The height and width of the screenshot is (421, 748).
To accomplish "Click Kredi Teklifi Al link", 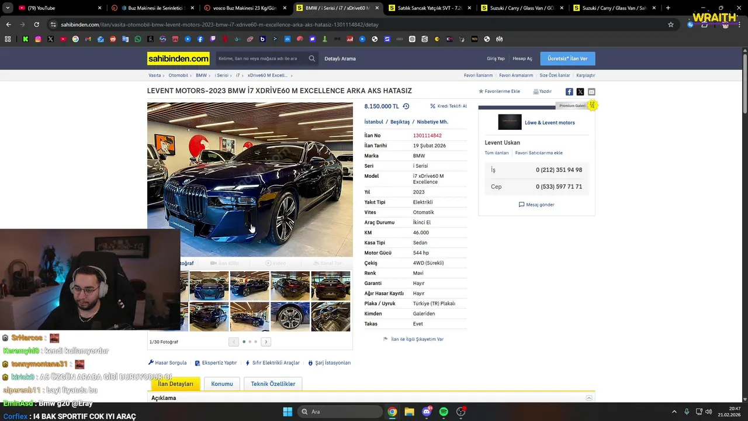I will [x=448, y=106].
